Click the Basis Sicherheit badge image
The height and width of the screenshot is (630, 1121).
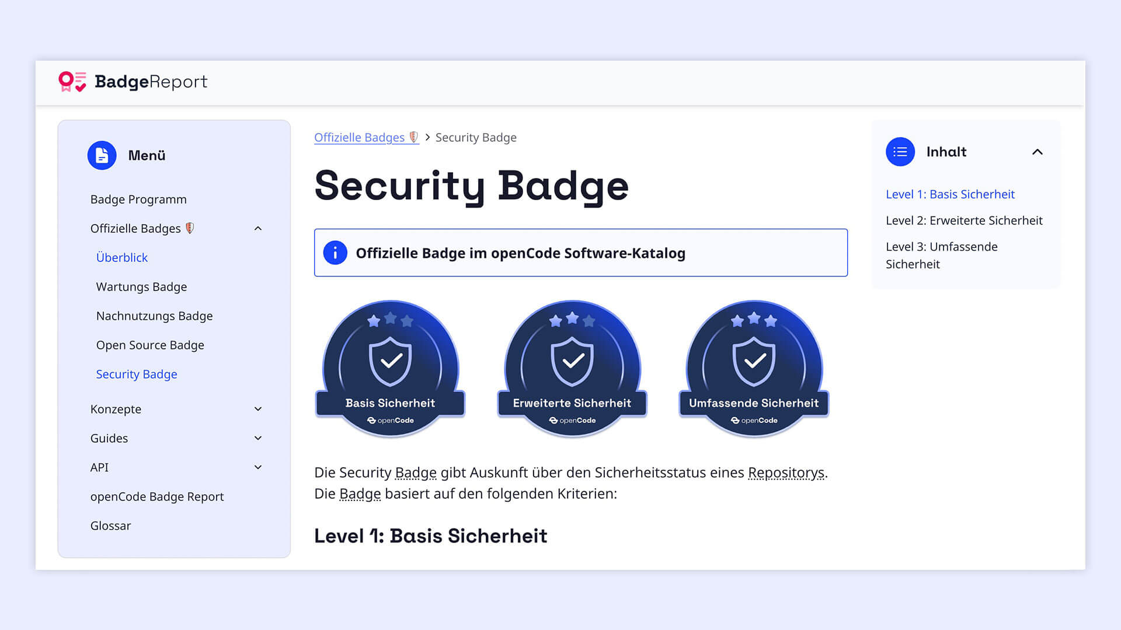[x=390, y=368]
